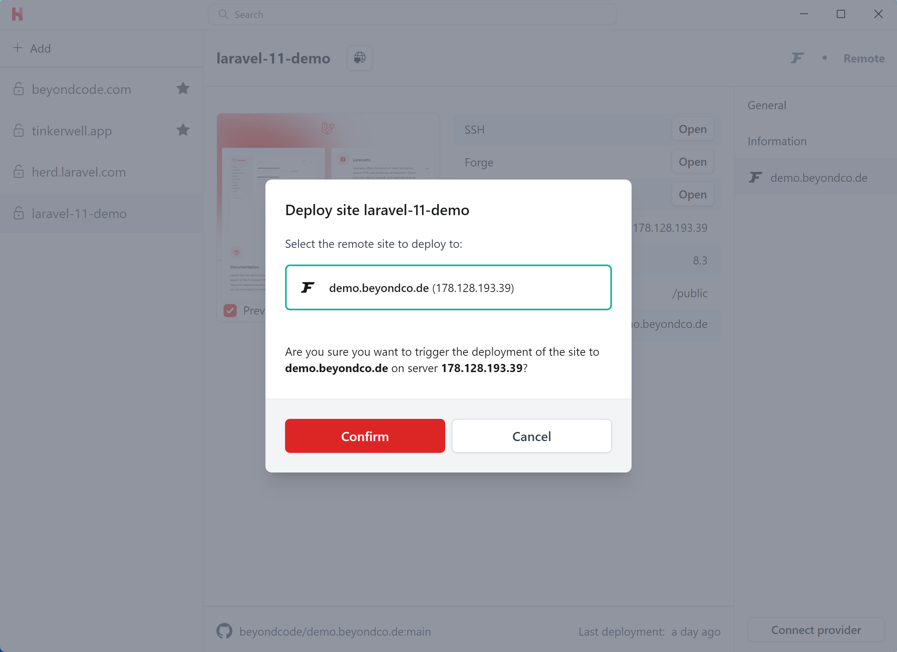This screenshot has height=652, width=897.
Task: Click the GitHub icon in the status bar
Action: [x=224, y=631]
